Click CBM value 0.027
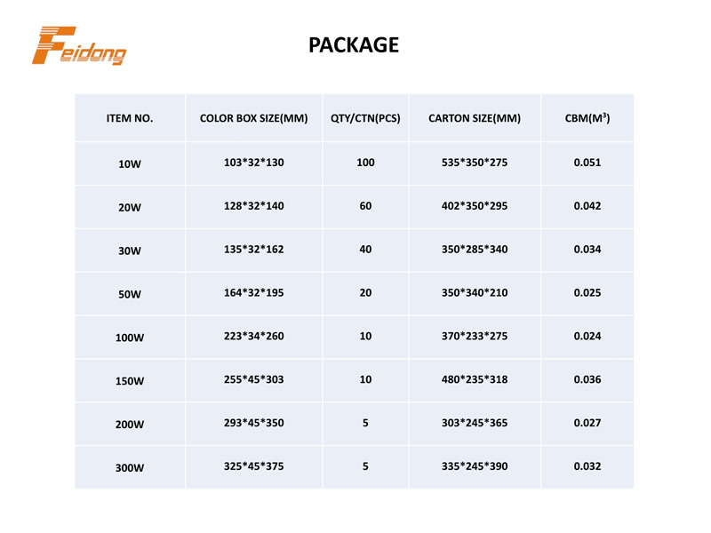711x533 pixels. tap(587, 423)
